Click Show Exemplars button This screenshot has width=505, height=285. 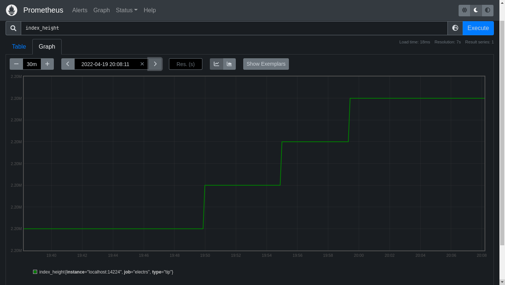266,64
